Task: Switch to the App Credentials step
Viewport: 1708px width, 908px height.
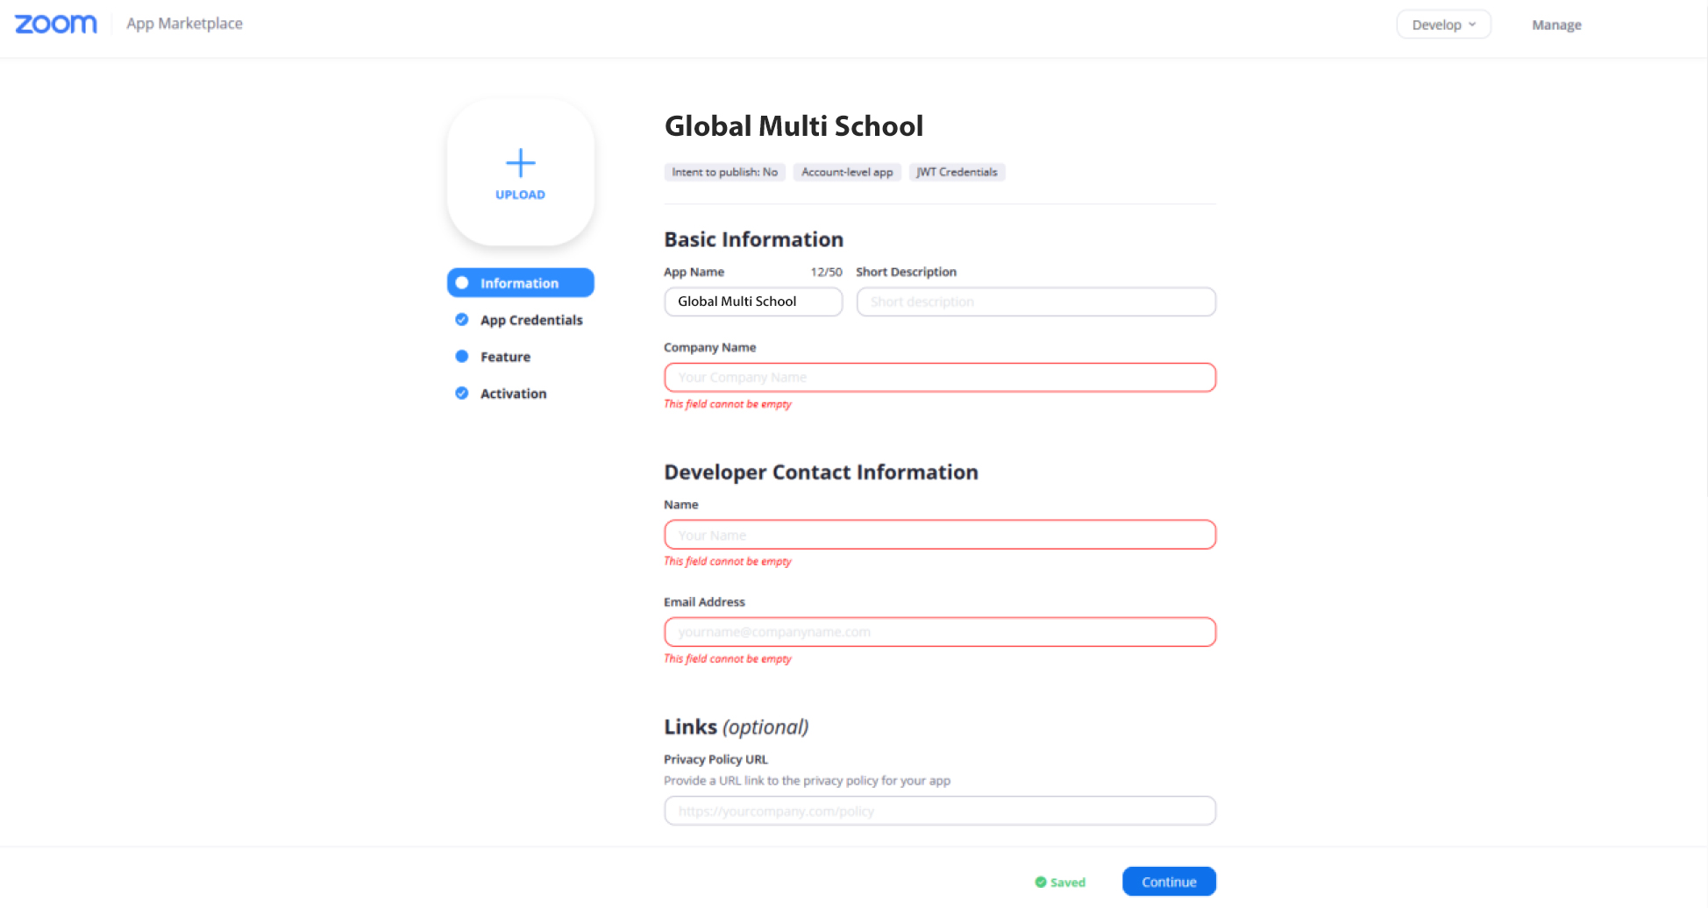Action: tap(531, 320)
